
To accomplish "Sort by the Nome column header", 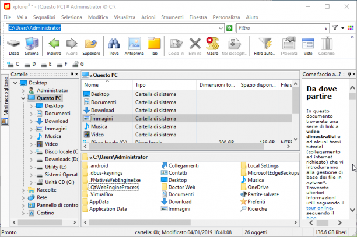I will click(107, 85).
